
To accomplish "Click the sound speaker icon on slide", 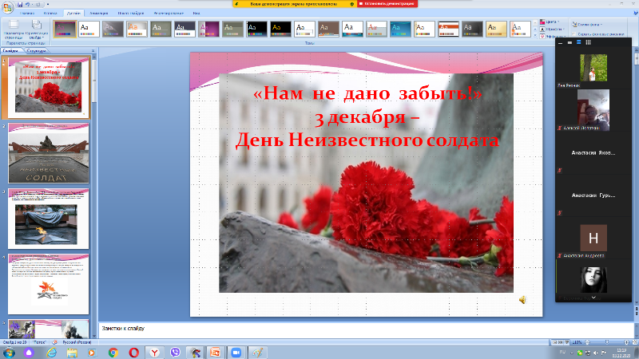I will pyautogui.click(x=522, y=300).
